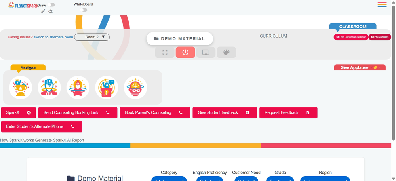Click Enter Student's Alternate Phone button
The width and height of the screenshot is (396, 181).
(42, 126)
